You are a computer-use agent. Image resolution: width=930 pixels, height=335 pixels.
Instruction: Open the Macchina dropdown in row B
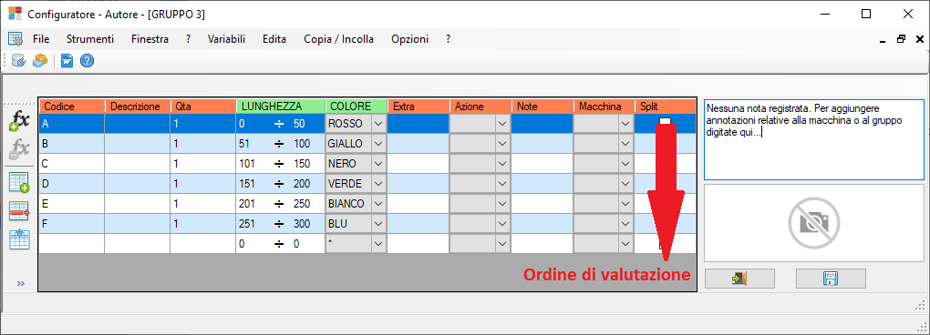point(625,143)
